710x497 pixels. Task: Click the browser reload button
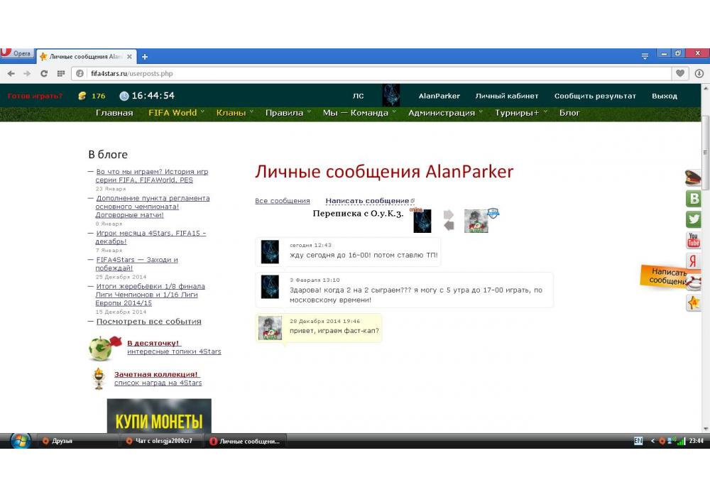click(44, 73)
